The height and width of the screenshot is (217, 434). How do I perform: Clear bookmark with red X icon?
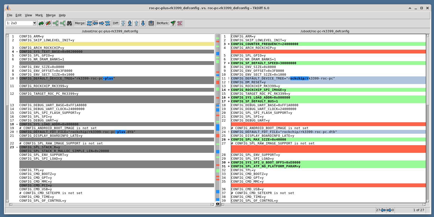(180, 23)
